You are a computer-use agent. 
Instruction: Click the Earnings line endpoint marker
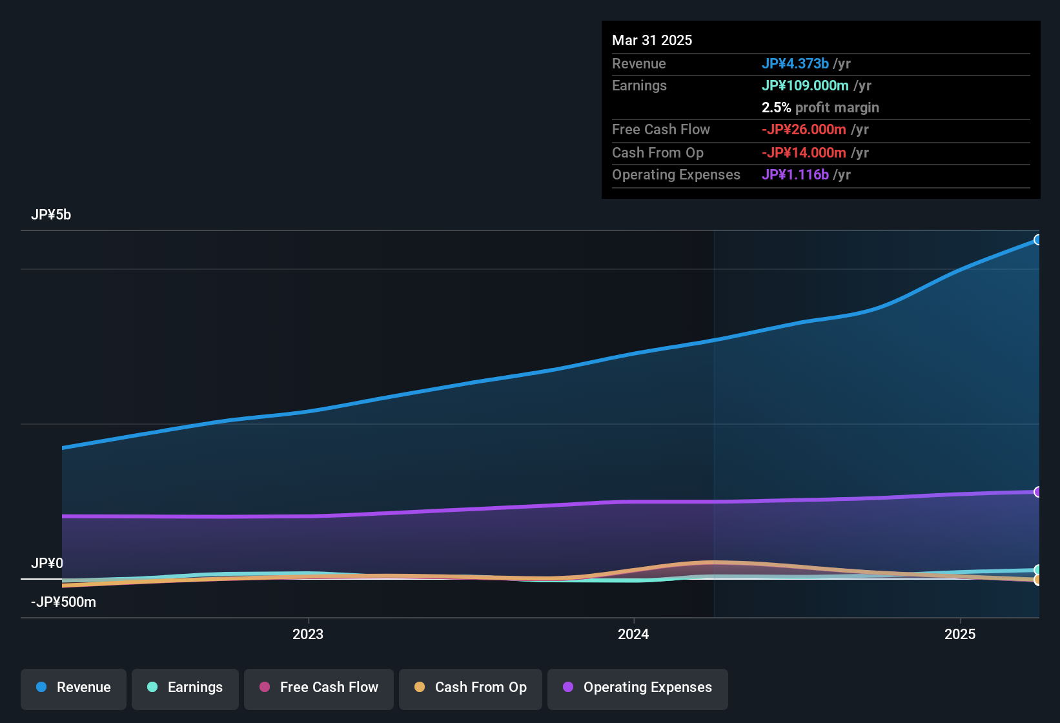click(x=1038, y=570)
